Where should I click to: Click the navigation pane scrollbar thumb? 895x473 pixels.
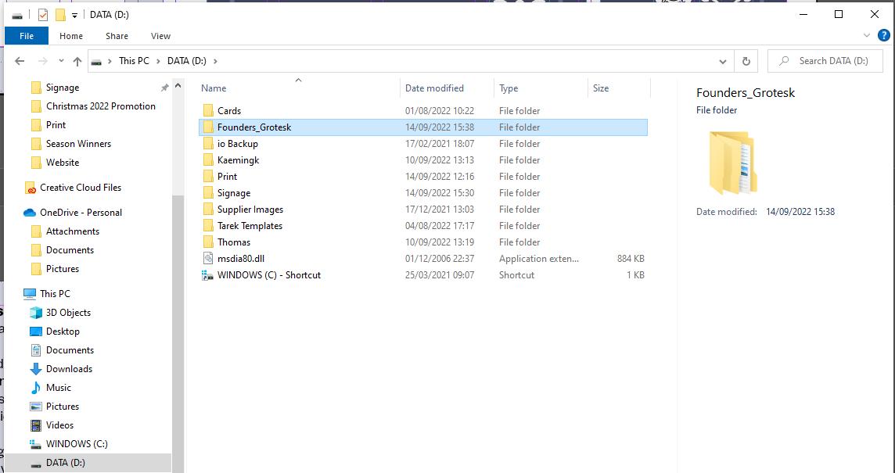[178, 334]
